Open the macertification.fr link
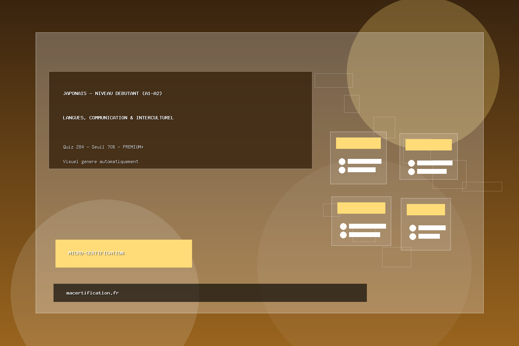The height and width of the screenshot is (346, 519). [x=92, y=293]
